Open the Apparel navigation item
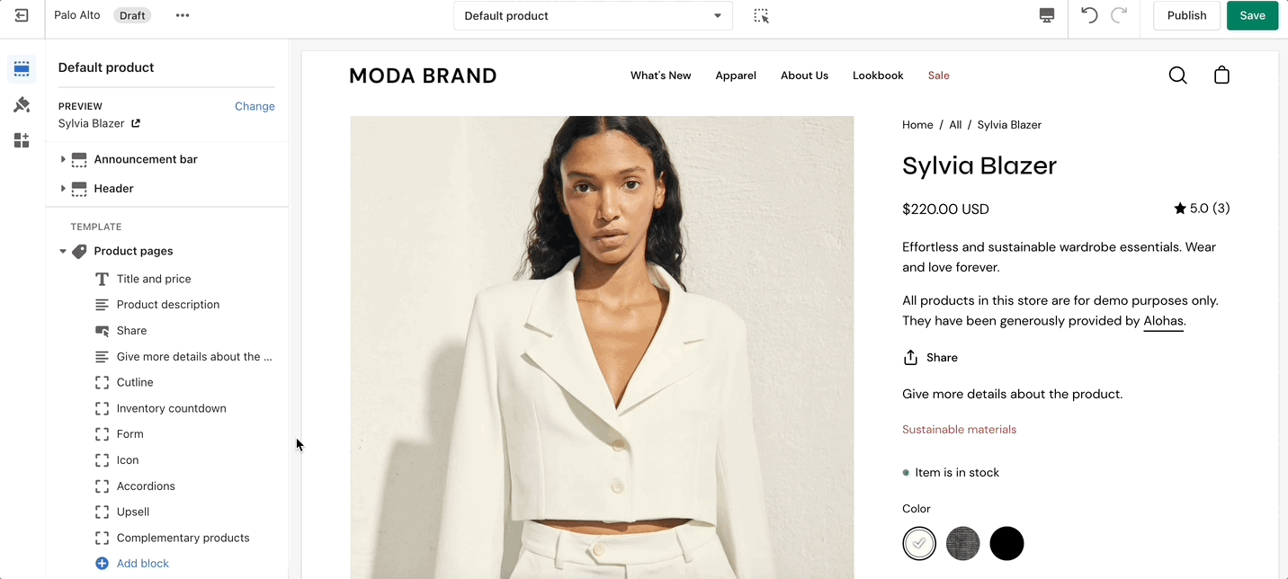This screenshot has height=579, width=1288. click(736, 76)
